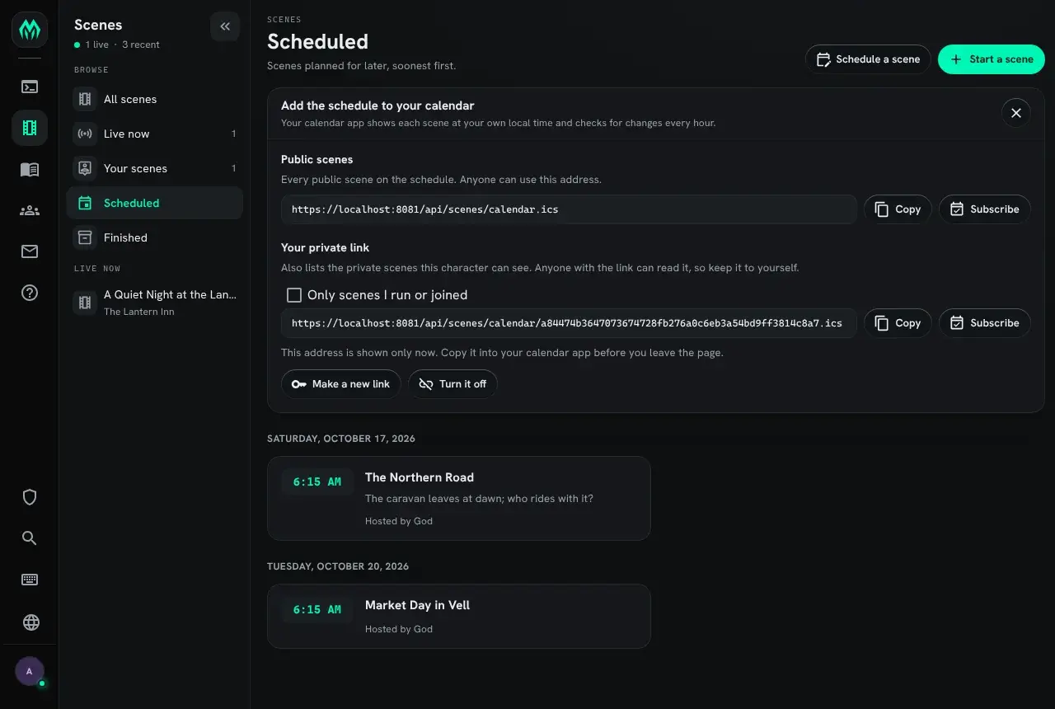
Task: Collapse the Scenes sidebar with double chevron
Action: tap(225, 26)
